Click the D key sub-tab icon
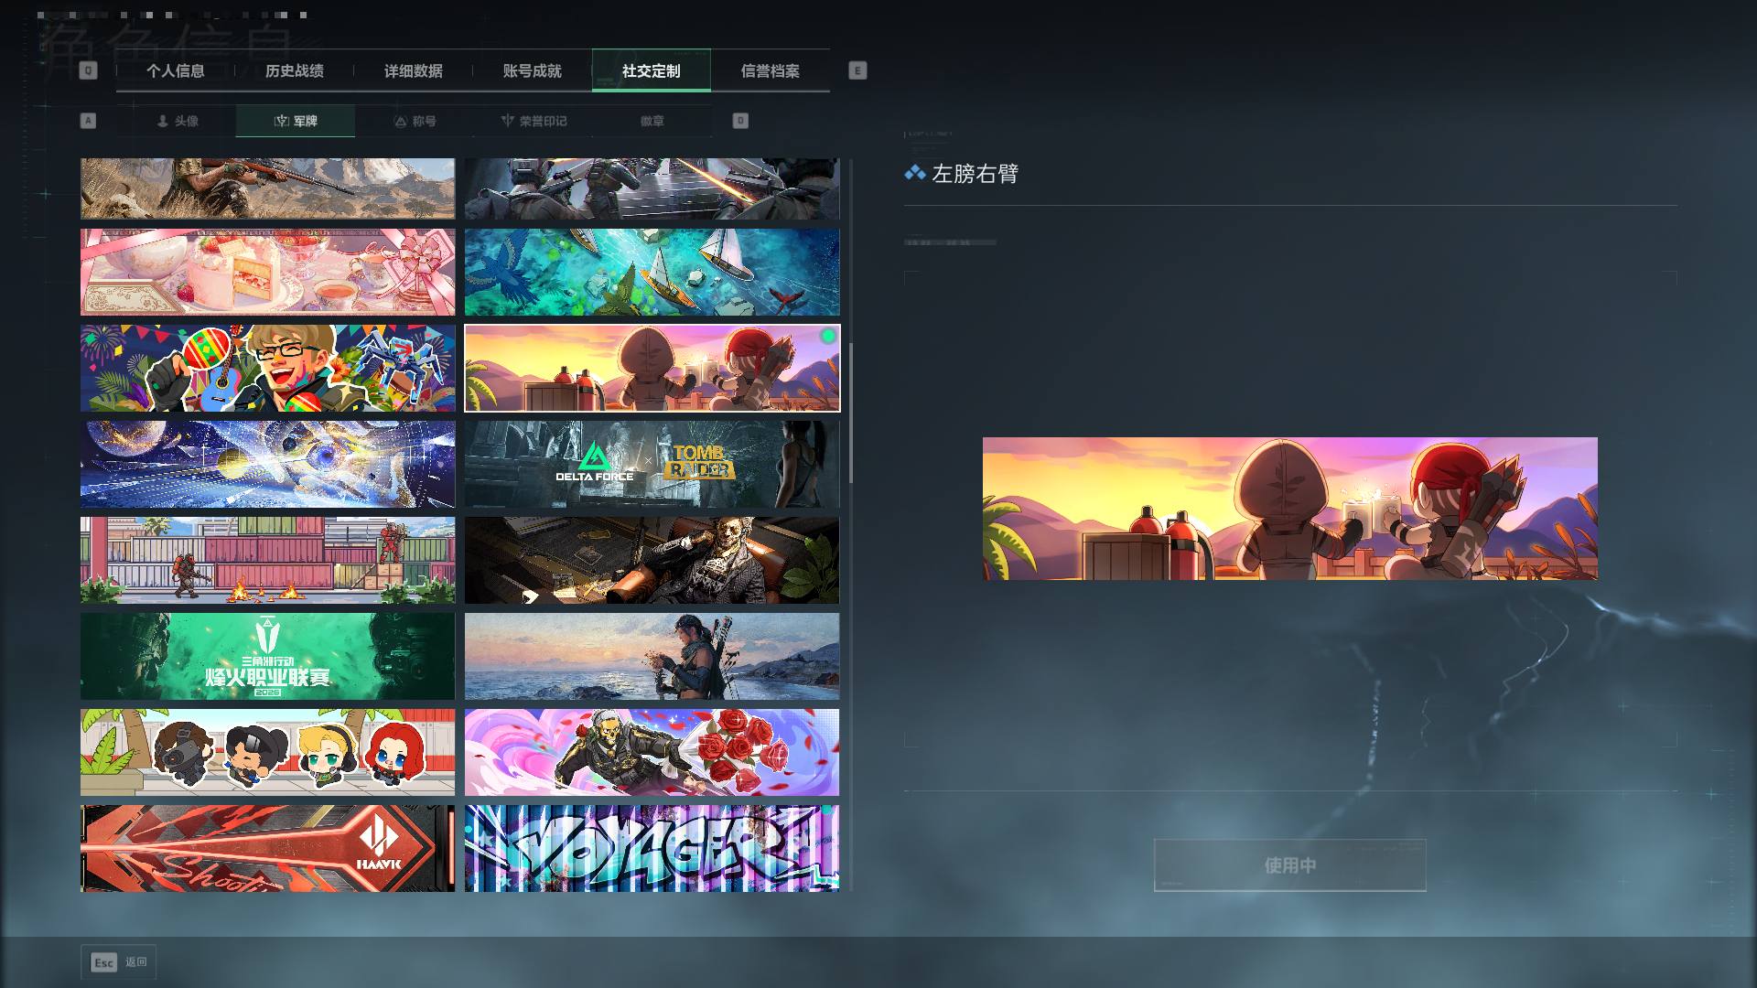This screenshot has height=988, width=1757. (x=740, y=121)
